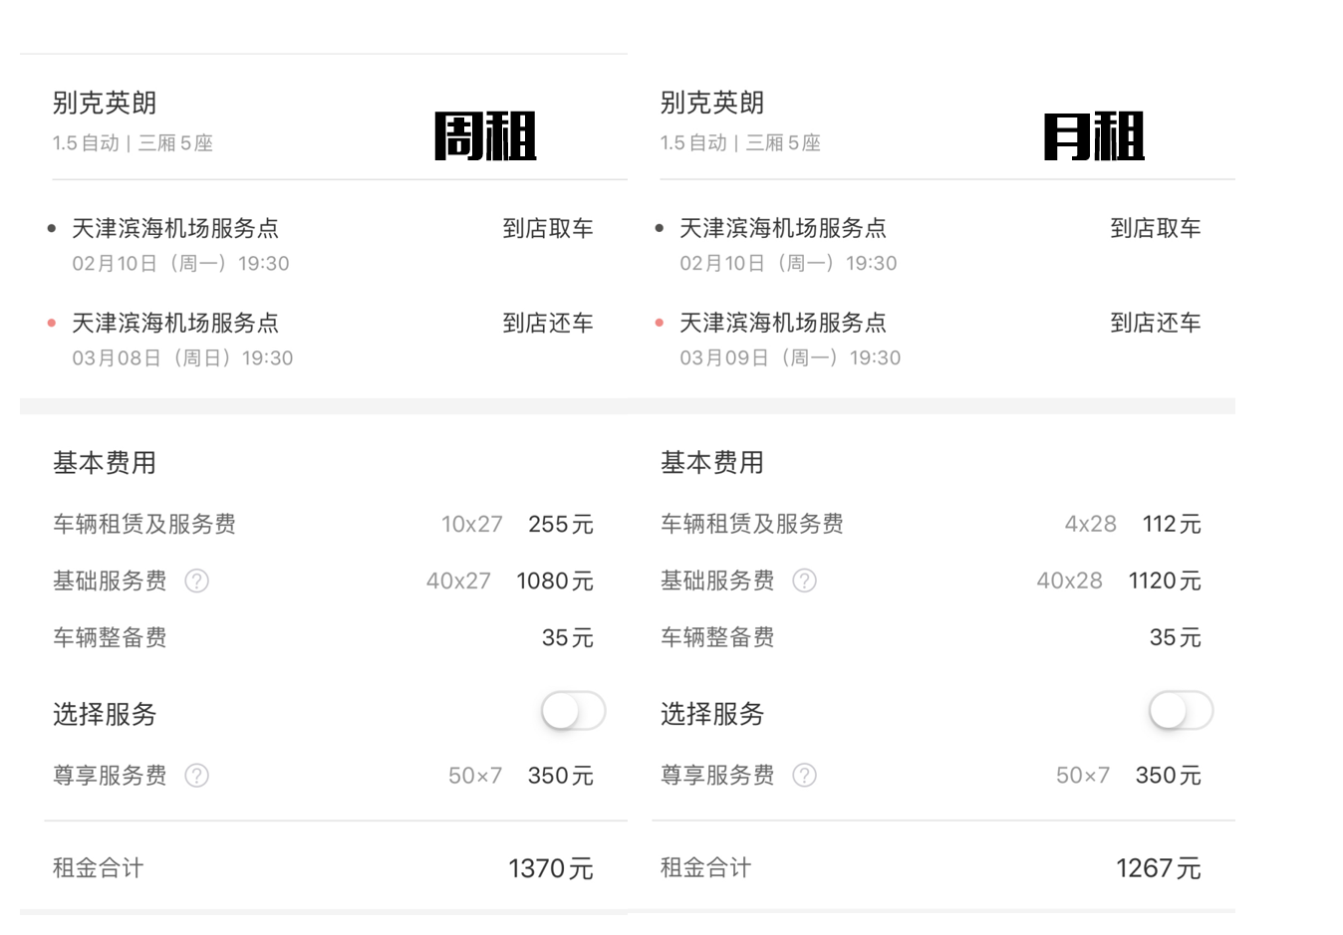Open help icon beside 基础服务费 in 月租 panel

(804, 581)
